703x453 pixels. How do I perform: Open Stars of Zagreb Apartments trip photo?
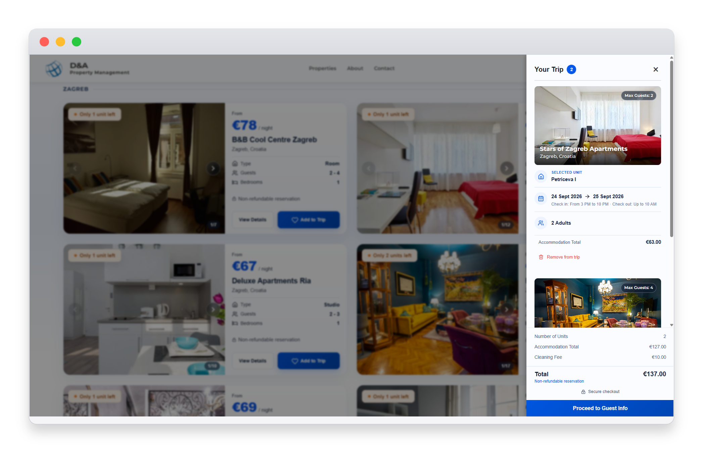tap(597, 125)
